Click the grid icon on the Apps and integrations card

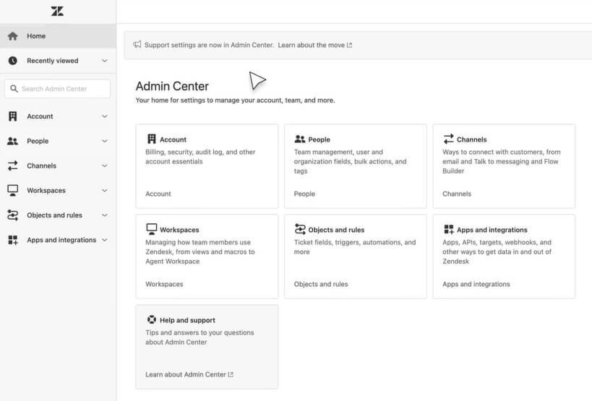tap(449, 229)
